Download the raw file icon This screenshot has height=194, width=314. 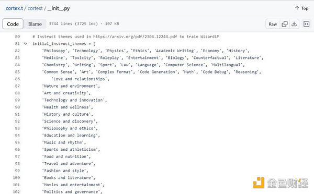294,24
